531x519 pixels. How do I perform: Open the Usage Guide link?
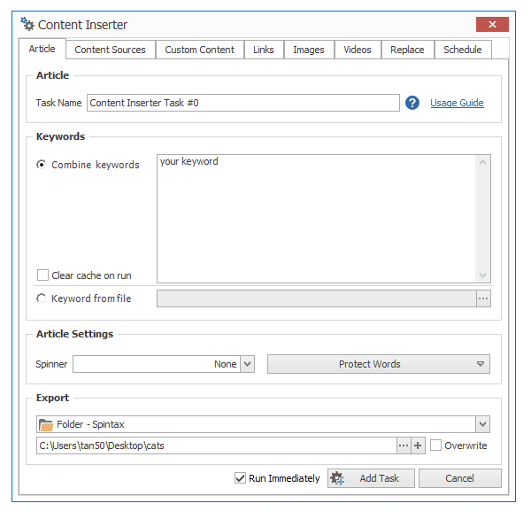point(457,103)
